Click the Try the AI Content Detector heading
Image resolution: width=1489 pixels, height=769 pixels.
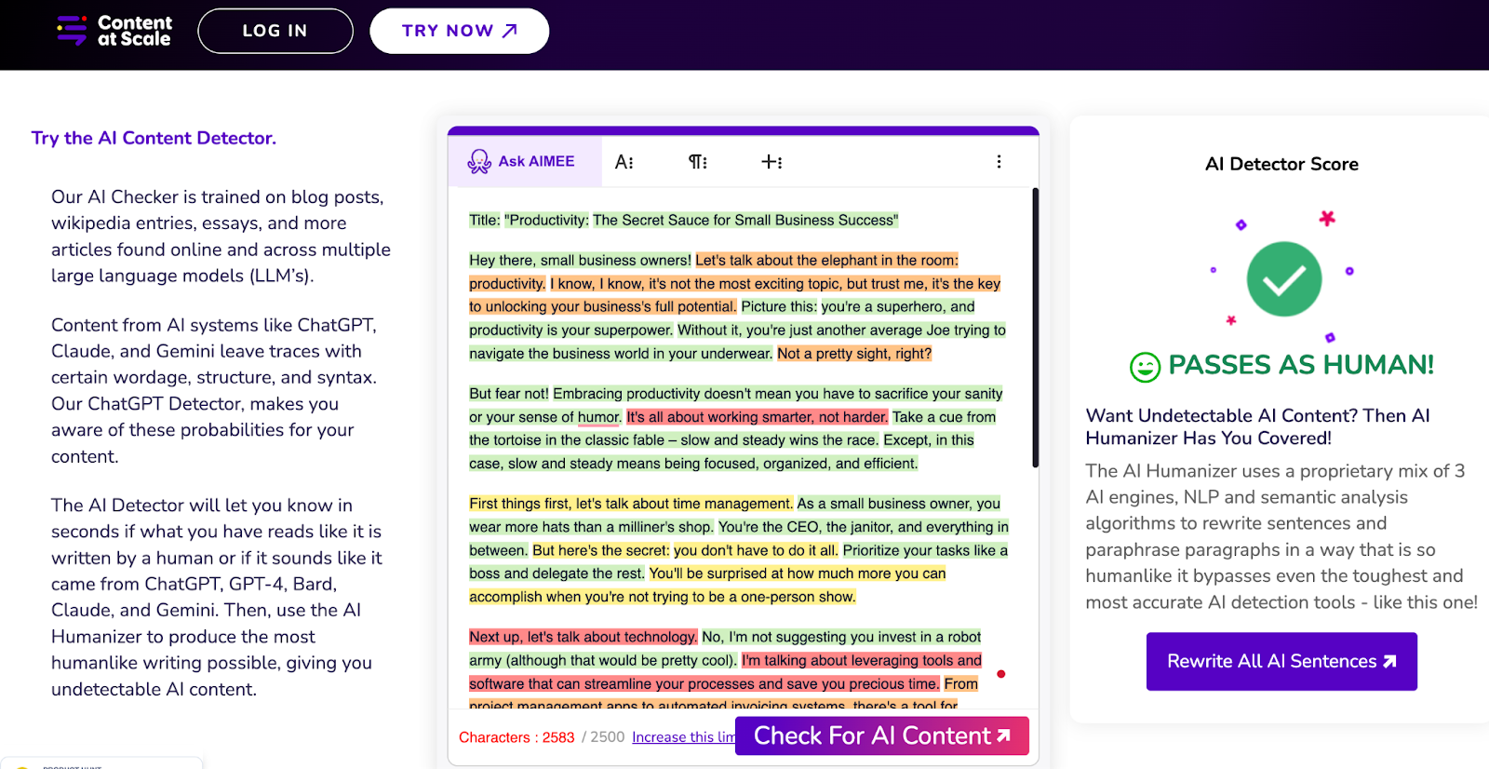154,138
